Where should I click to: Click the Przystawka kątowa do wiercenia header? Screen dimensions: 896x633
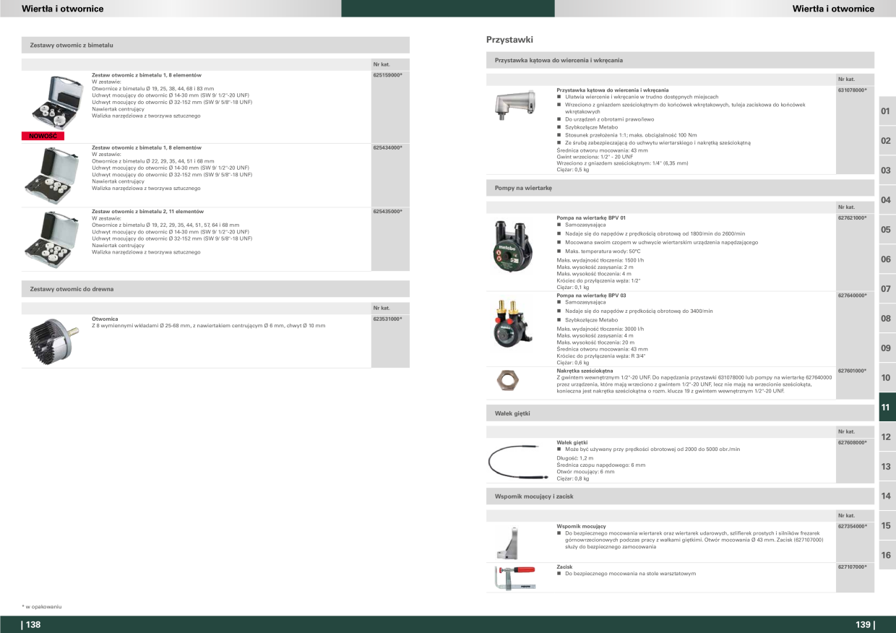coord(681,60)
